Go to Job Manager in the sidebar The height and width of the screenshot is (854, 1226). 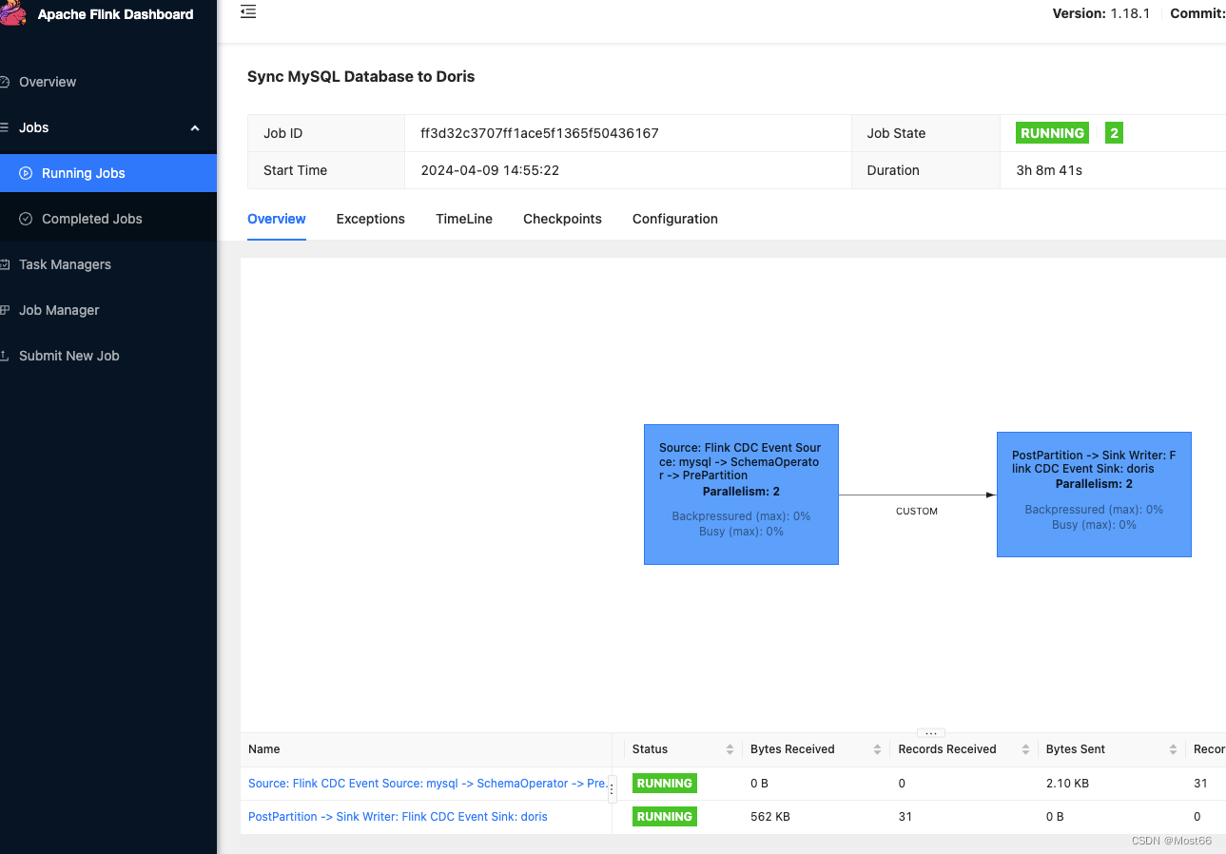[108, 310]
